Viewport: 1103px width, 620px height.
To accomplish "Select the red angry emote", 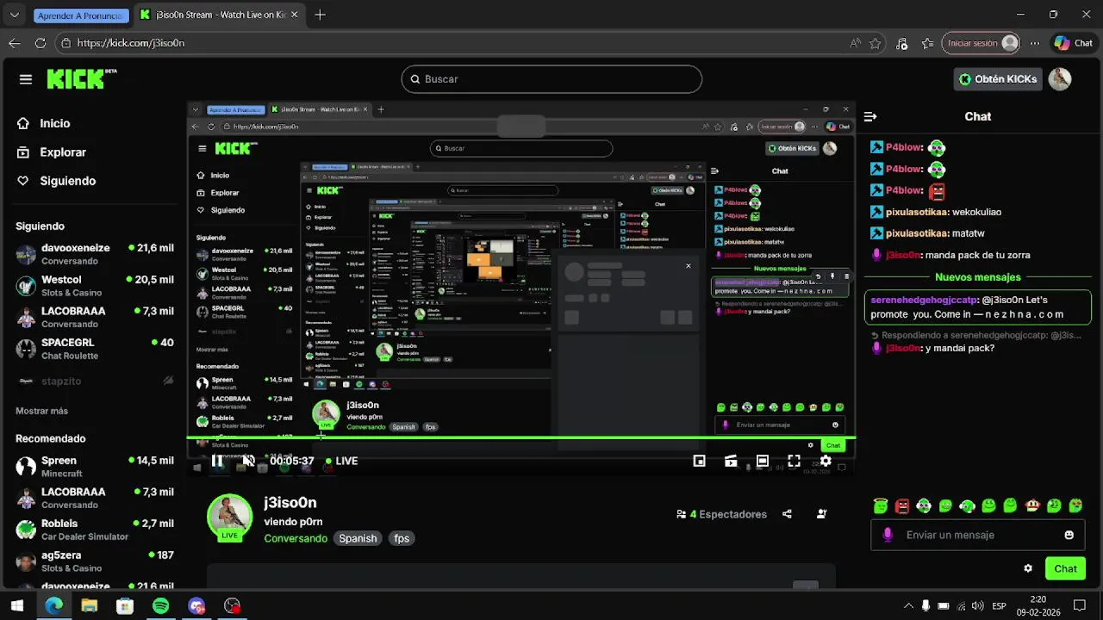I will [902, 505].
